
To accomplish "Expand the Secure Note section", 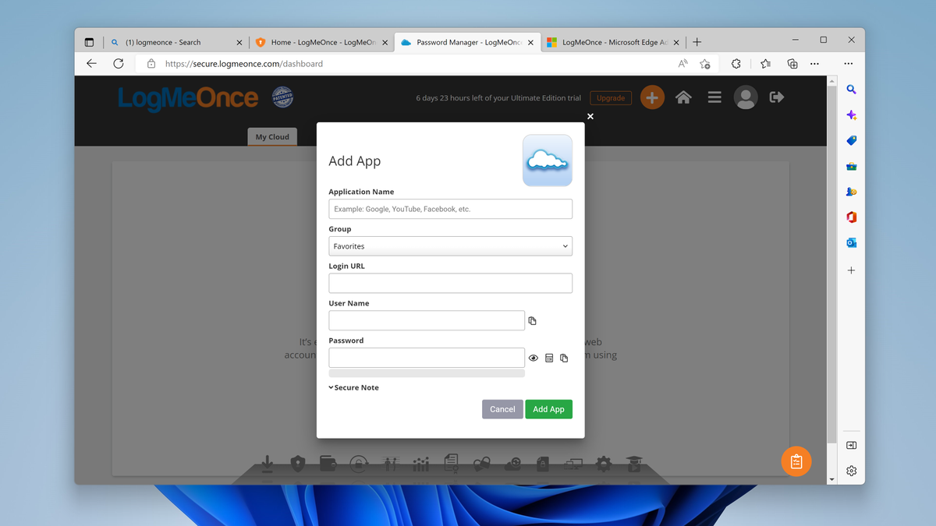I will pos(353,387).
